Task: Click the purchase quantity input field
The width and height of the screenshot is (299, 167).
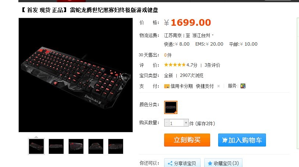Action: (176, 123)
